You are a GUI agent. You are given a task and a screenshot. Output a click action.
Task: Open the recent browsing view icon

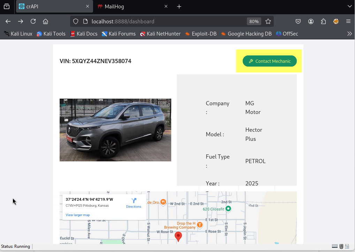[x=7, y=6]
